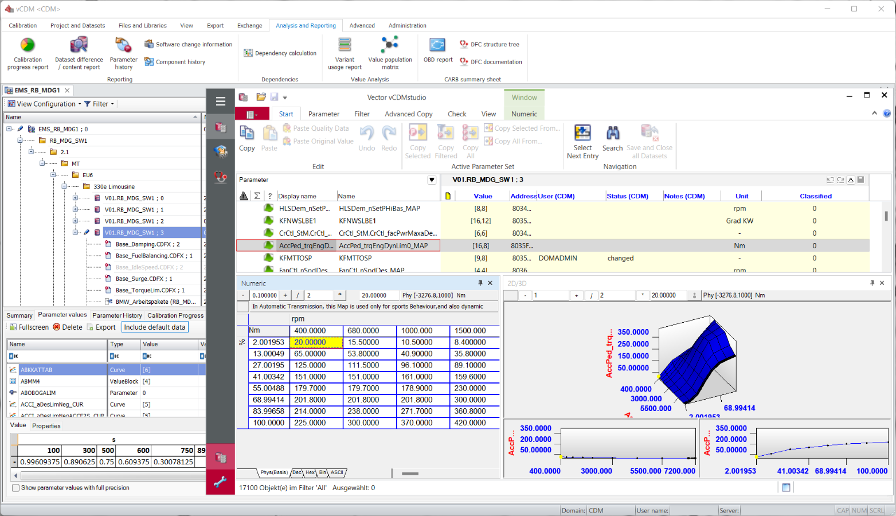
Task: Open Component history
Action: [x=175, y=62]
